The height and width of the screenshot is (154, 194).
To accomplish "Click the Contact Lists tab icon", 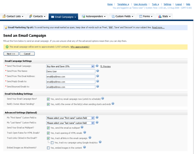I will [x=4, y=16].
